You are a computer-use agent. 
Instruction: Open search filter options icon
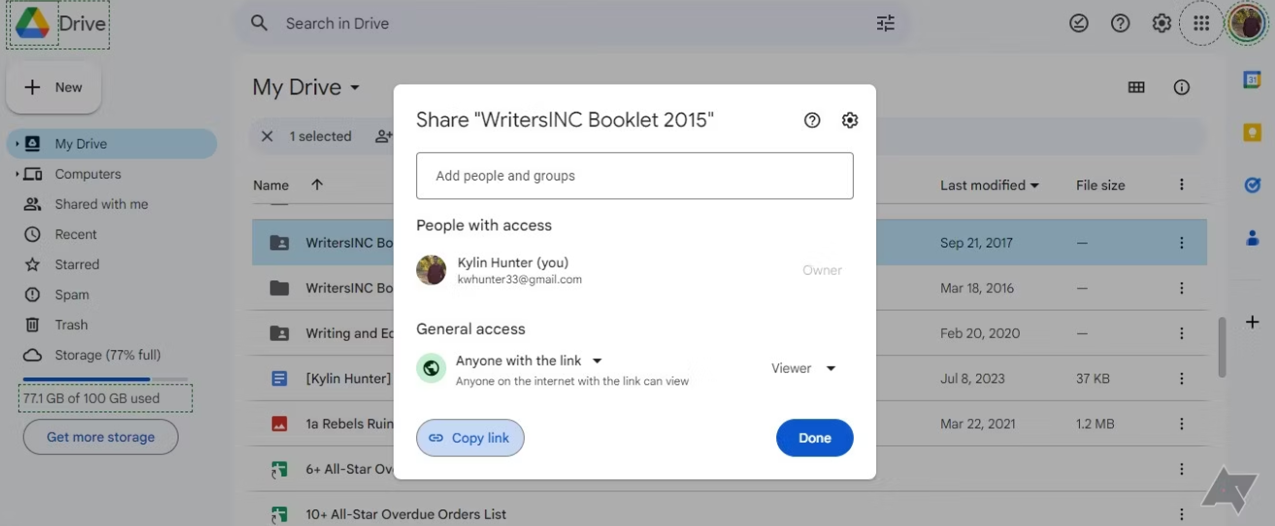tap(885, 23)
